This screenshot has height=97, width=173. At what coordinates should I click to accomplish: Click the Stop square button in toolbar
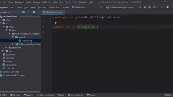162,7
